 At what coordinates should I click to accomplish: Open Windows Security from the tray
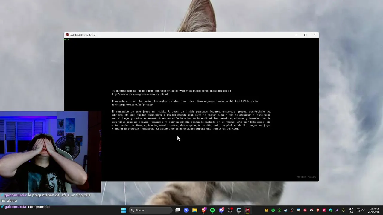tap(331, 210)
